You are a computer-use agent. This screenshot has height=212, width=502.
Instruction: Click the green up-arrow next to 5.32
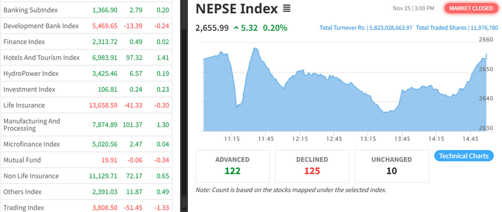(x=236, y=28)
